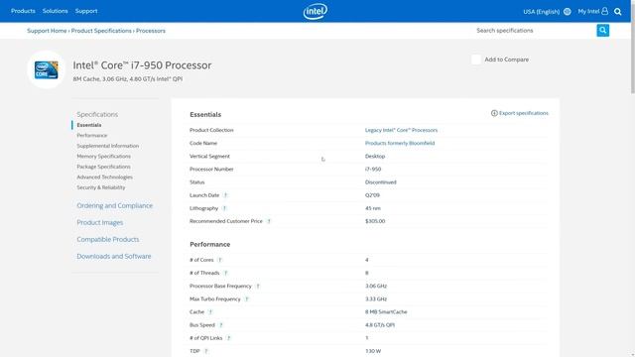This screenshot has height=357, width=635.
Task: Click the Export specifications link
Action: point(524,113)
